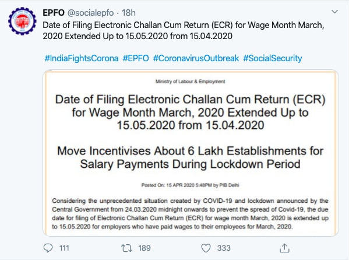Open the attached press release image
Screen dimensions: 349x260
[x=191, y=153]
